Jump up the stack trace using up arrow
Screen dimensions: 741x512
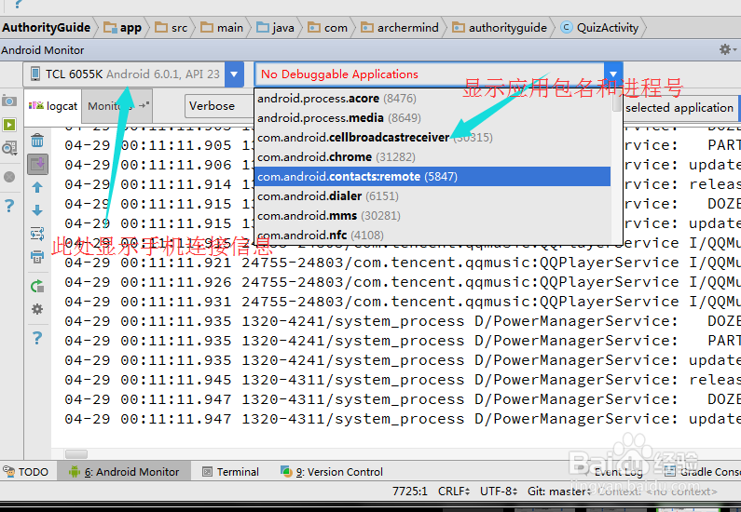pyautogui.click(x=37, y=188)
